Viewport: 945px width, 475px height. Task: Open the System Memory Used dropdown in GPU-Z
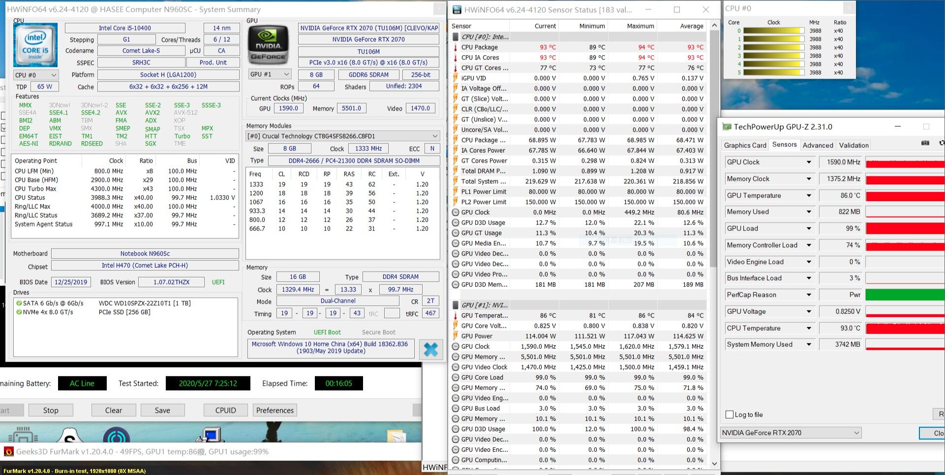point(809,345)
